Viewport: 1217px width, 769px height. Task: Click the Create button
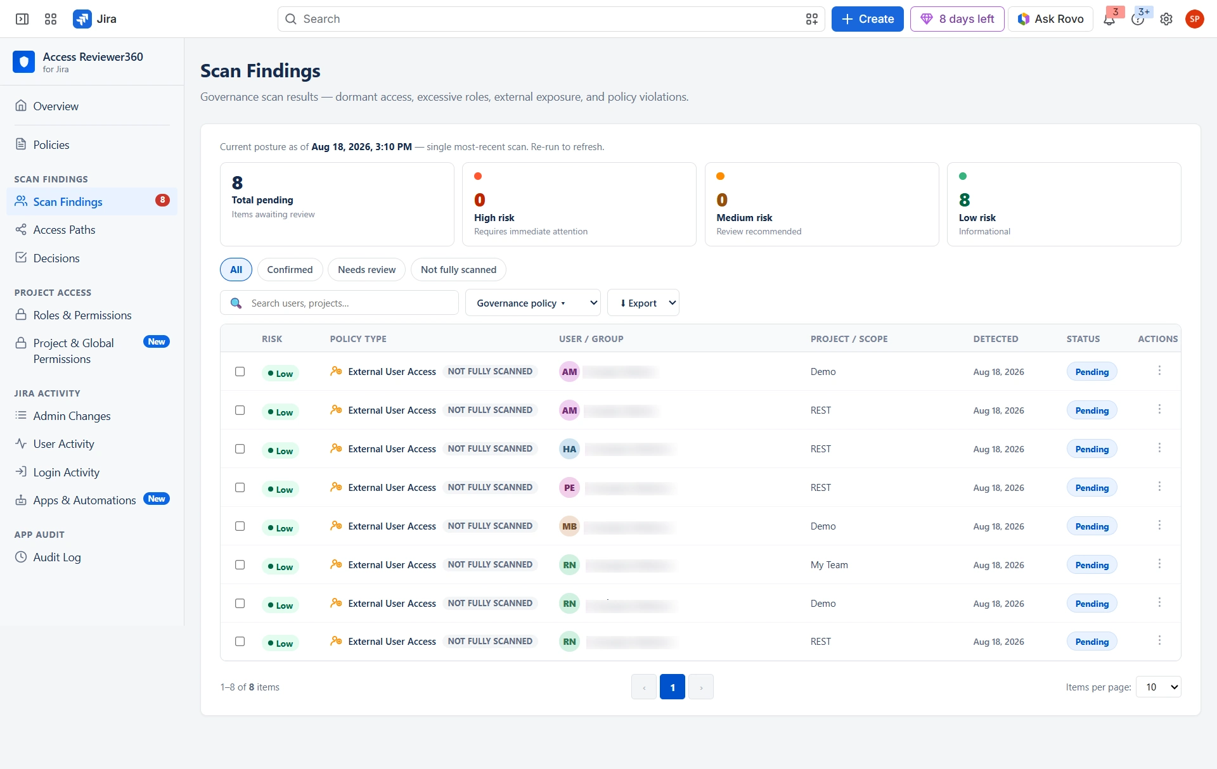click(867, 19)
